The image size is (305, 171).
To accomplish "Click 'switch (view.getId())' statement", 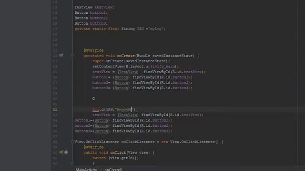I will tap(116, 158).
